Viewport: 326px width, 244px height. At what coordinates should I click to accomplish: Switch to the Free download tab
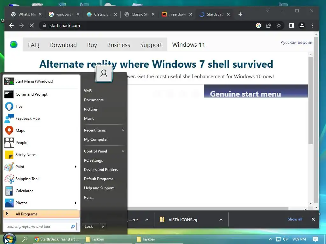(x=177, y=14)
